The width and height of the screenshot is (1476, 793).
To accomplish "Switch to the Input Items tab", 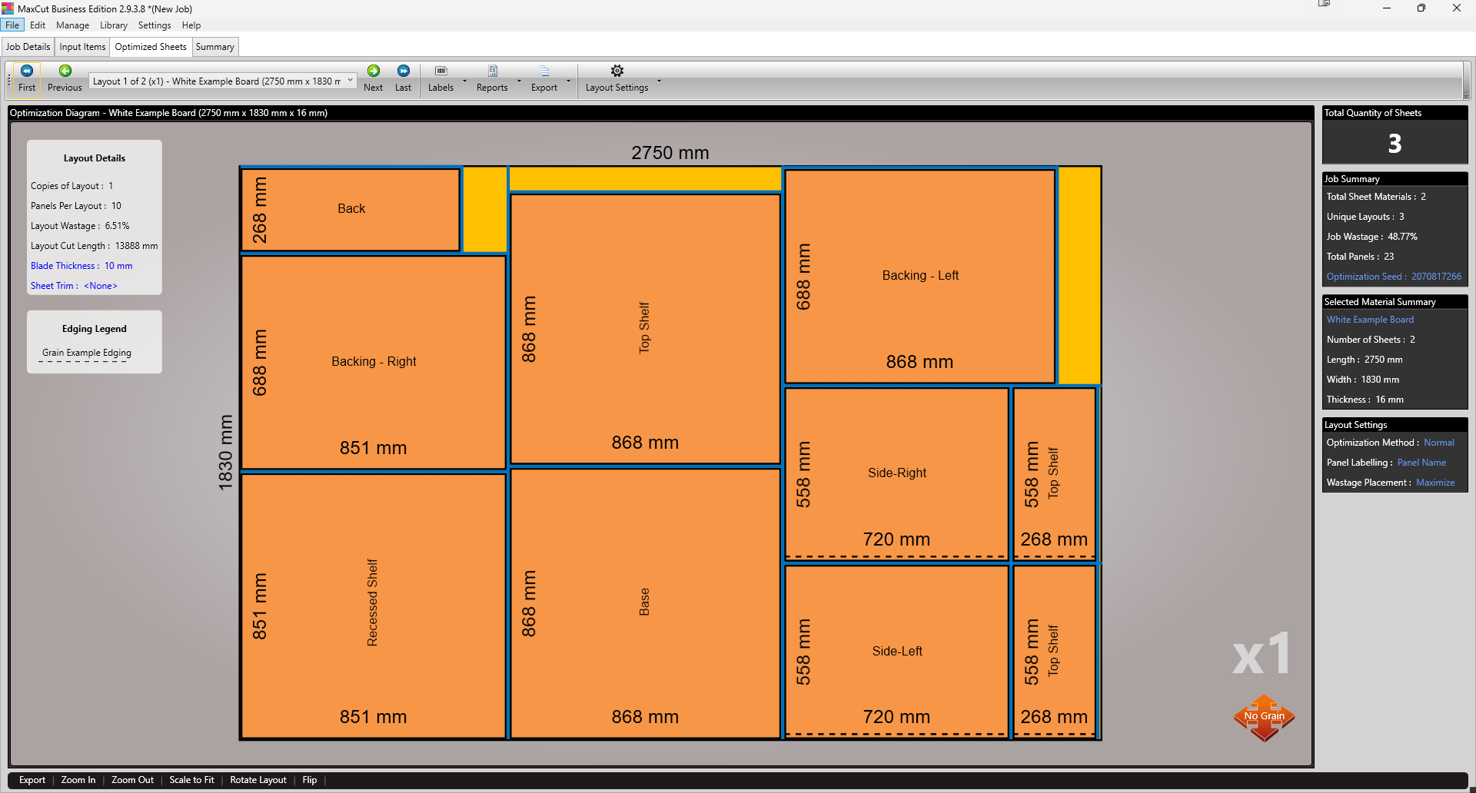I will click(x=82, y=47).
